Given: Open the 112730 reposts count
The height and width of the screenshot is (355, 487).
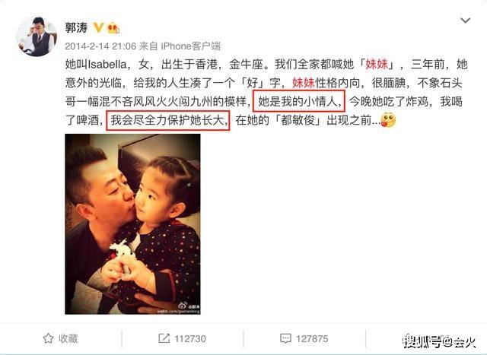Looking at the screenshot, I should pyautogui.click(x=190, y=338).
